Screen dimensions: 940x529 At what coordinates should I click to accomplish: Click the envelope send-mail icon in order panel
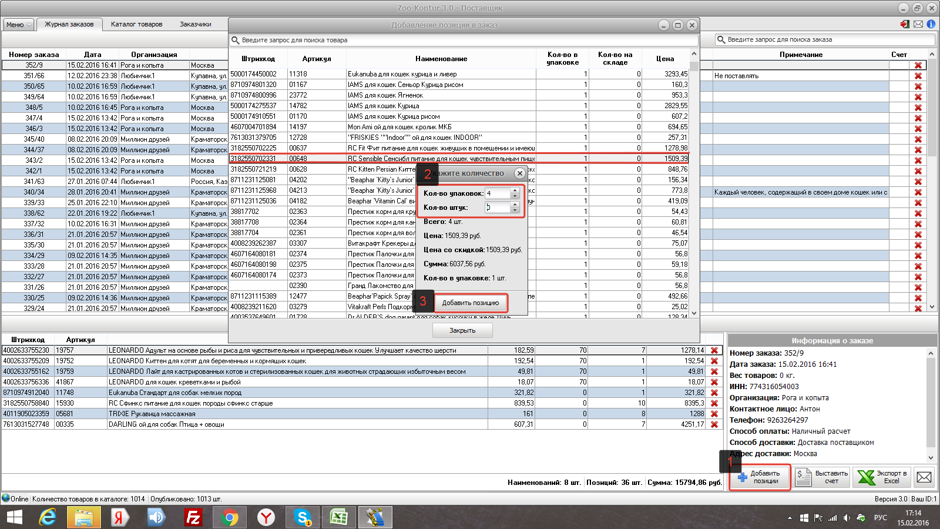click(924, 477)
